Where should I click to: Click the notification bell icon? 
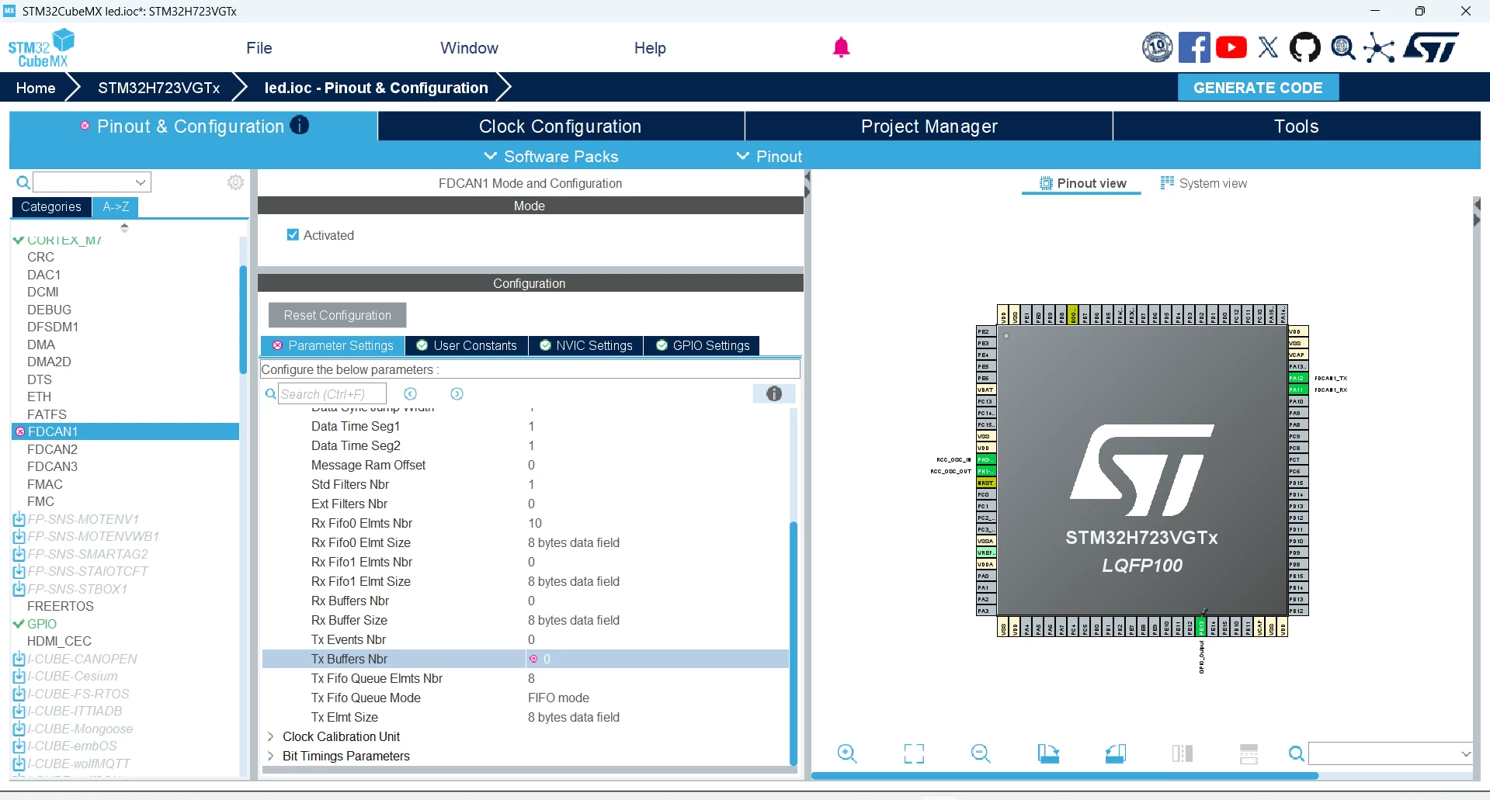pyautogui.click(x=841, y=48)
